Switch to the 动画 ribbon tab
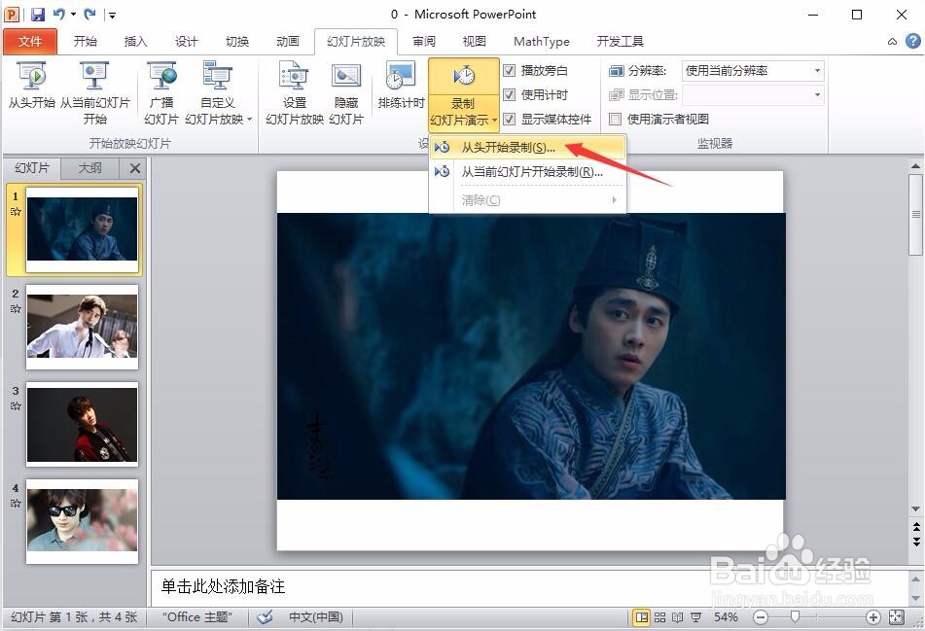Viewport: 925px width, 631px height. 288,41
